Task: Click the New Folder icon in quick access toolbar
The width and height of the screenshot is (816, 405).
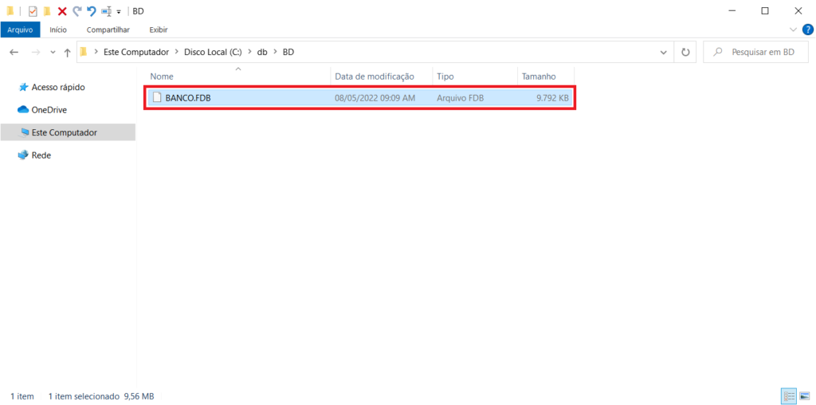Action: (47, 11)
